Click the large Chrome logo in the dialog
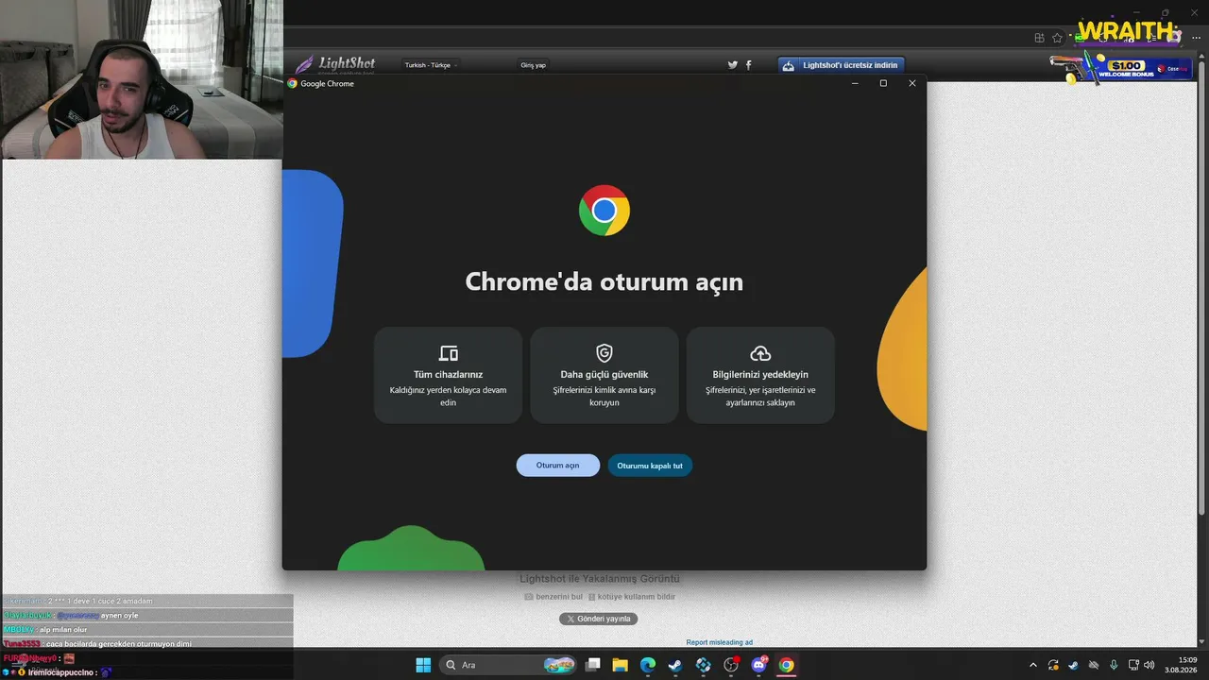This screenshot has height=680, width=1209. [x=604, y=210]
